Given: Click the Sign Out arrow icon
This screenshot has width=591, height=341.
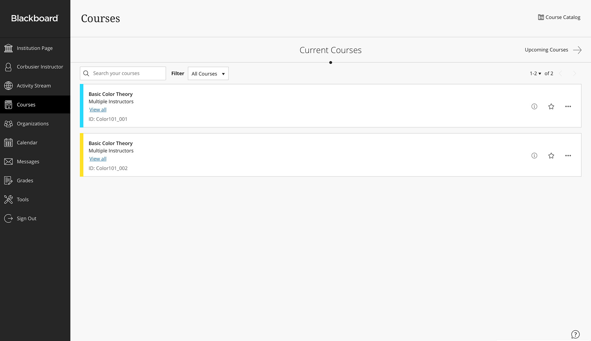Looking at the screenshot, I should click(8, 218).
